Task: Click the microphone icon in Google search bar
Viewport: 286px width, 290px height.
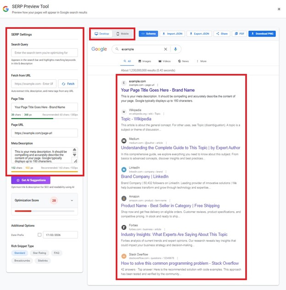Action: [176, 49]
